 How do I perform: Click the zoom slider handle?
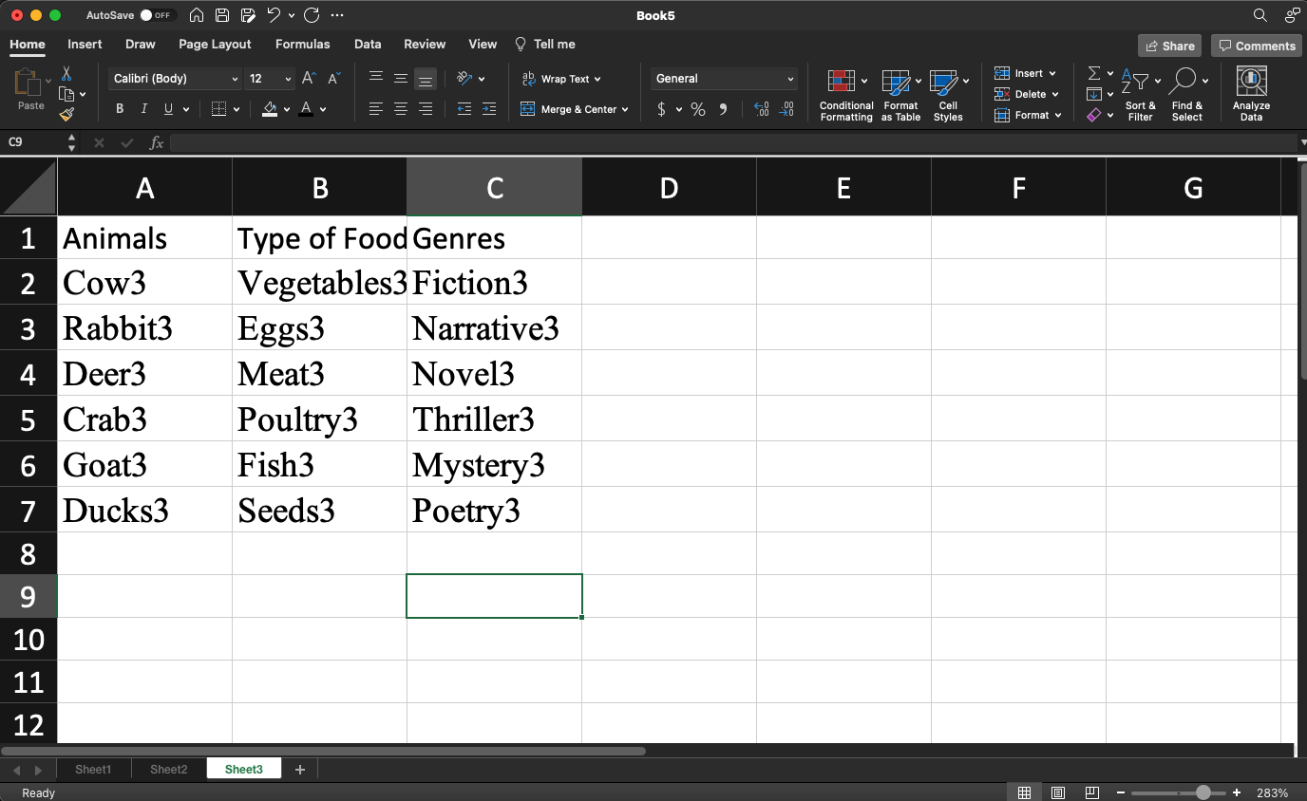pos(1203,792)
